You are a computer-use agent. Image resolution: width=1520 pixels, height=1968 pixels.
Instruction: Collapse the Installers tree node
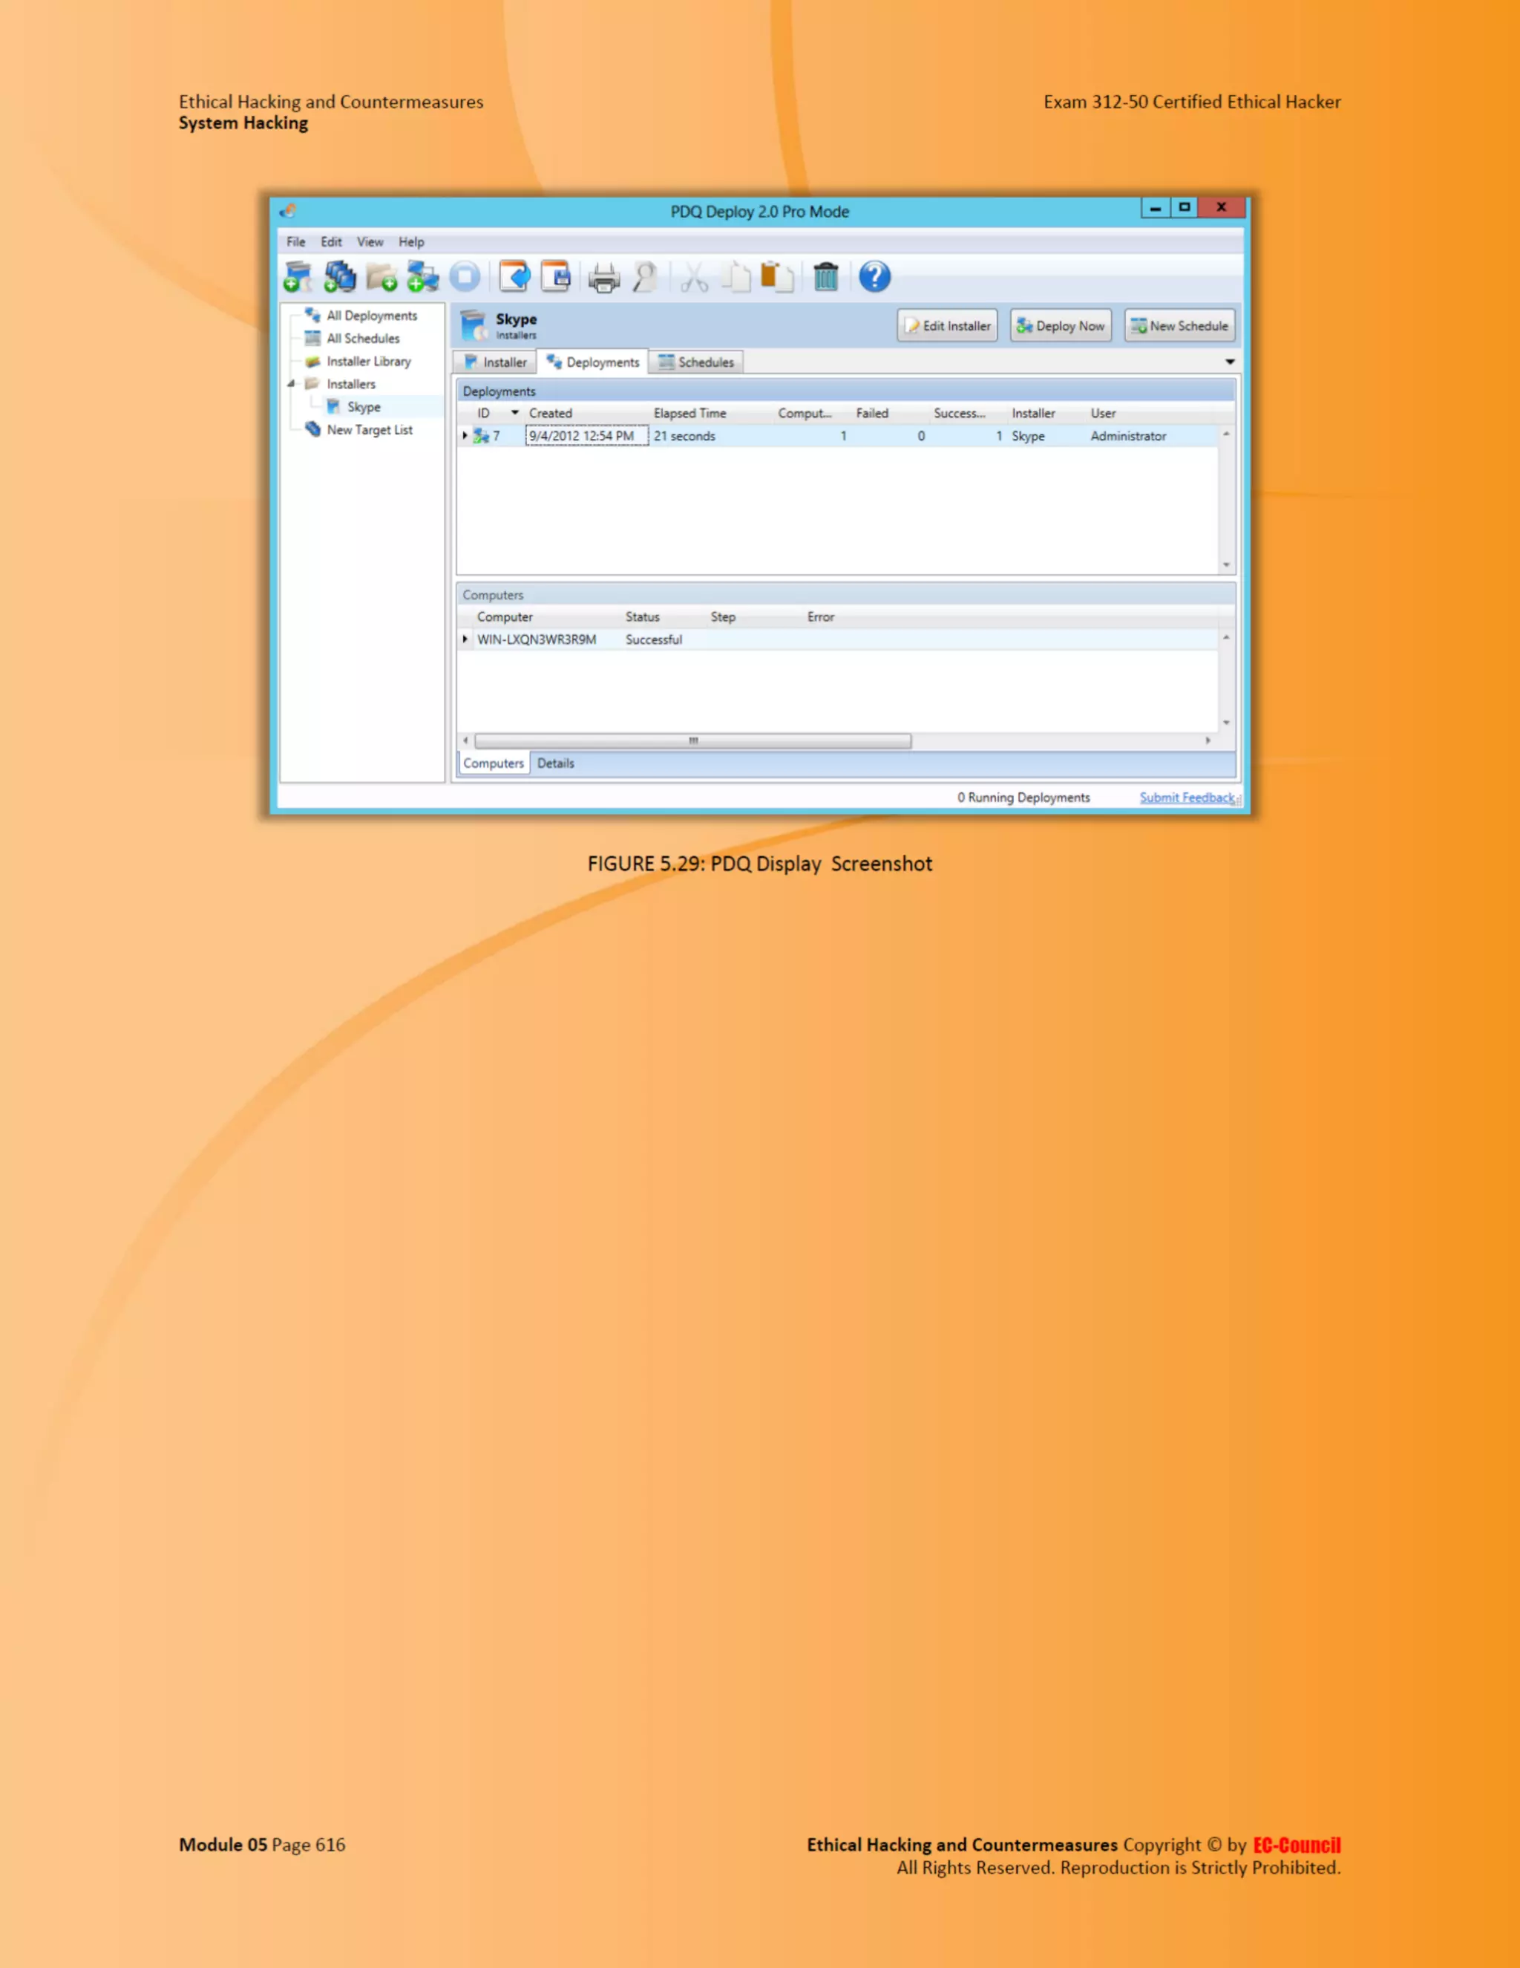tap(291, 384)
